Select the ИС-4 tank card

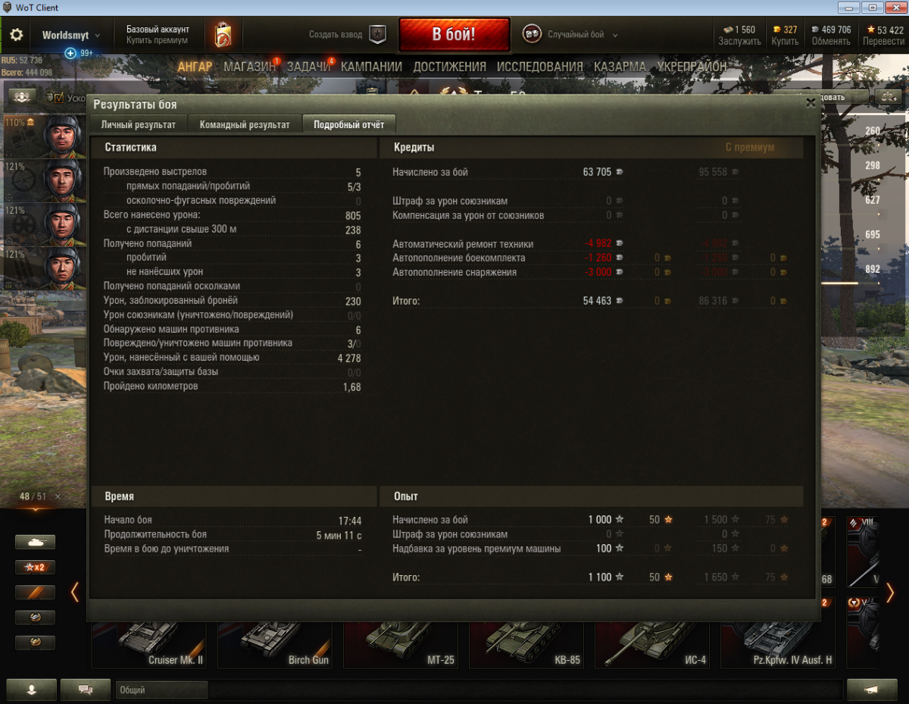[651, 645]
